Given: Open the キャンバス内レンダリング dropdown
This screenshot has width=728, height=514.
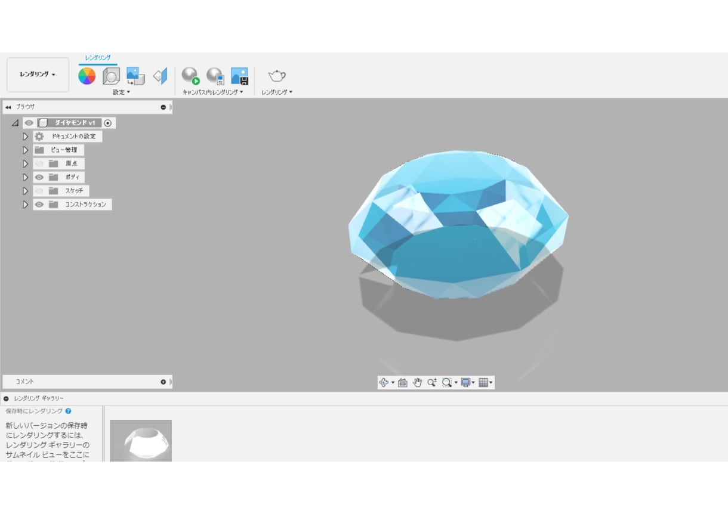Looking at the screenshot, I should pos(213,92).
